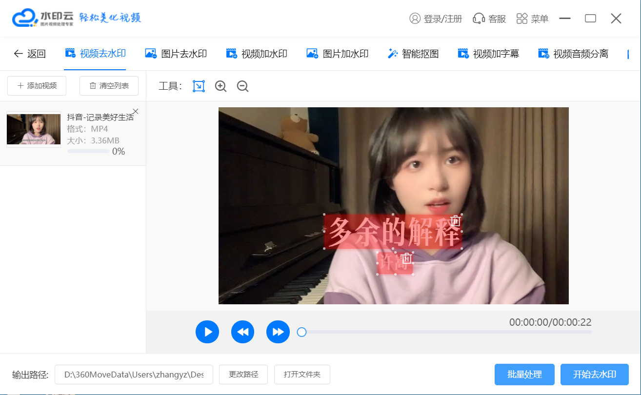
Task: Open the 菜单 menu
Action: pos(532,19)
